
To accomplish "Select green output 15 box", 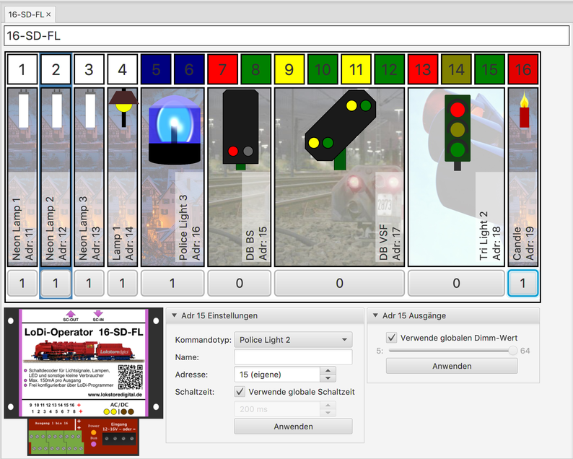I will pos(489,69).
